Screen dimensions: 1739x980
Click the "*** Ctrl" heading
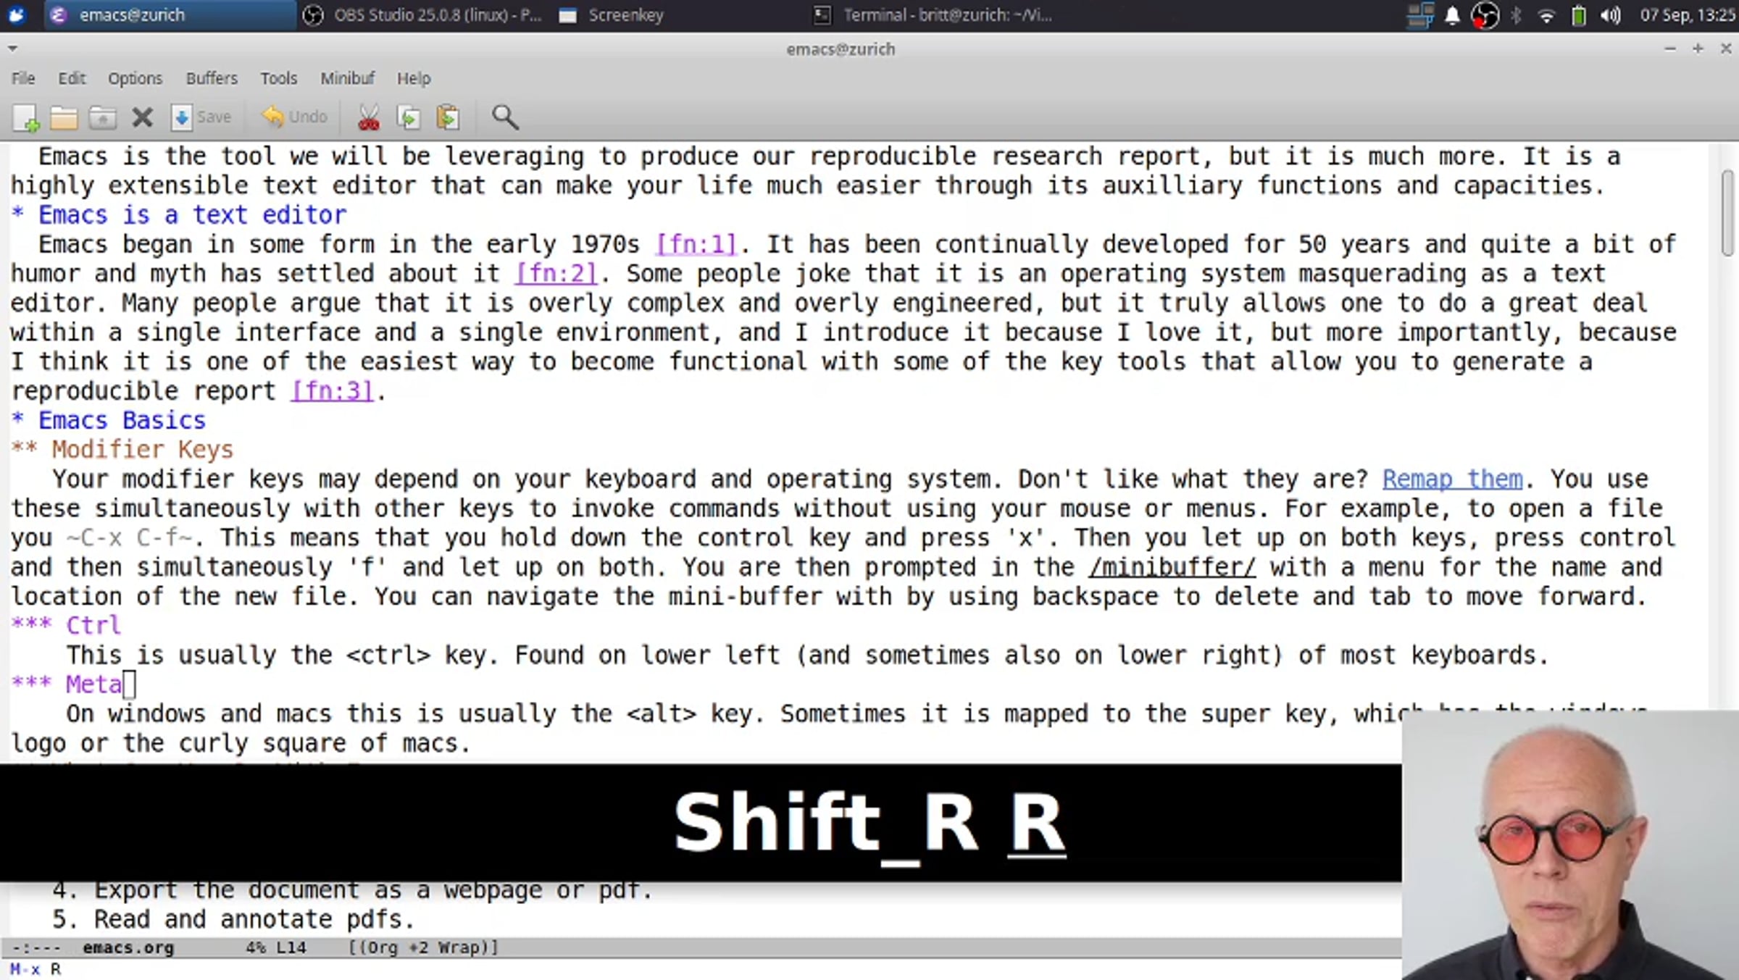(x=66, y=626)
